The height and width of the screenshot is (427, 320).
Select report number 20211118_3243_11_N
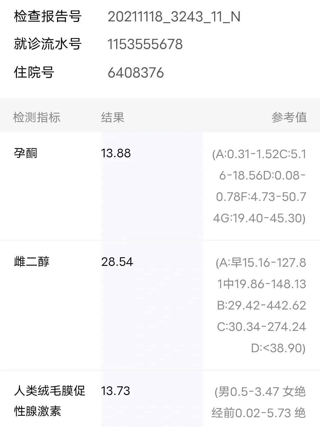click(x=174, y=17)
